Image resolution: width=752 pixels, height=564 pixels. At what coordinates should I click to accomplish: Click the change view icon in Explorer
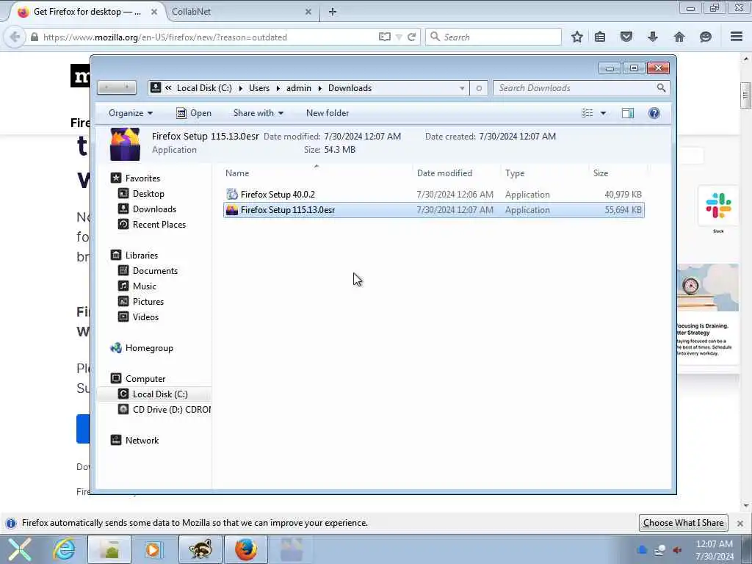click(587, 113)
